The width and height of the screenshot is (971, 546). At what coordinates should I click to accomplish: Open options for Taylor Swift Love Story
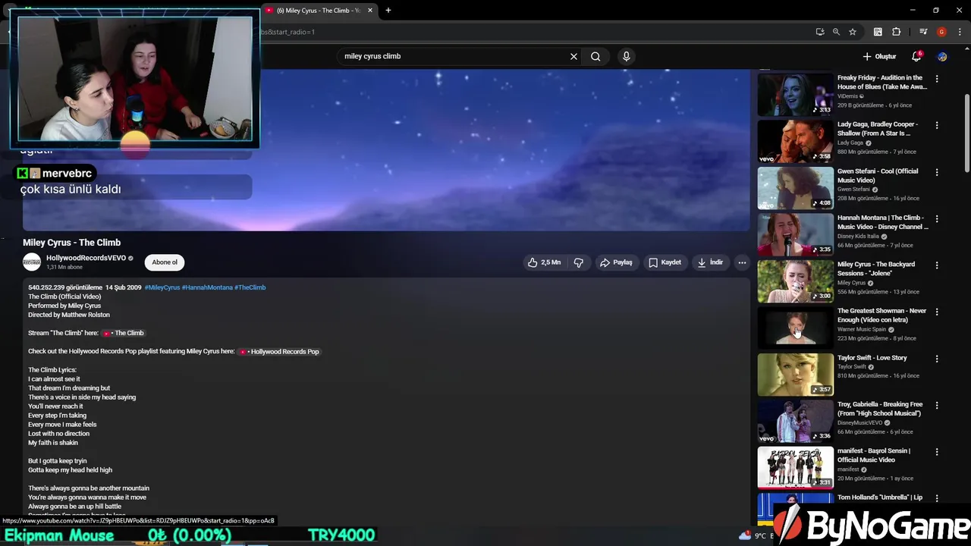937,359
